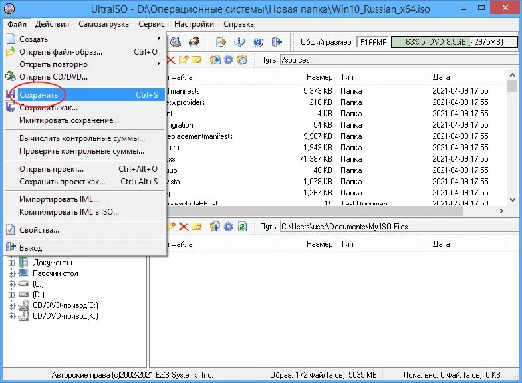The height and width of the screenshot is (383, 522).
Task: Choose Имитировать сохранение... entry
Action: pos(85,120)
